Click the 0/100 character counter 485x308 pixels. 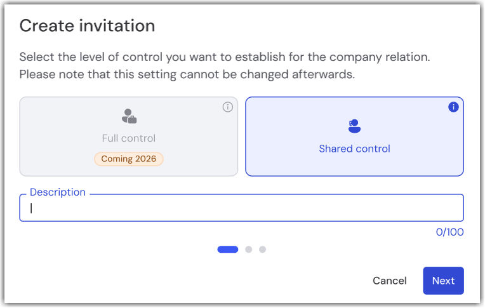(449, 232)
